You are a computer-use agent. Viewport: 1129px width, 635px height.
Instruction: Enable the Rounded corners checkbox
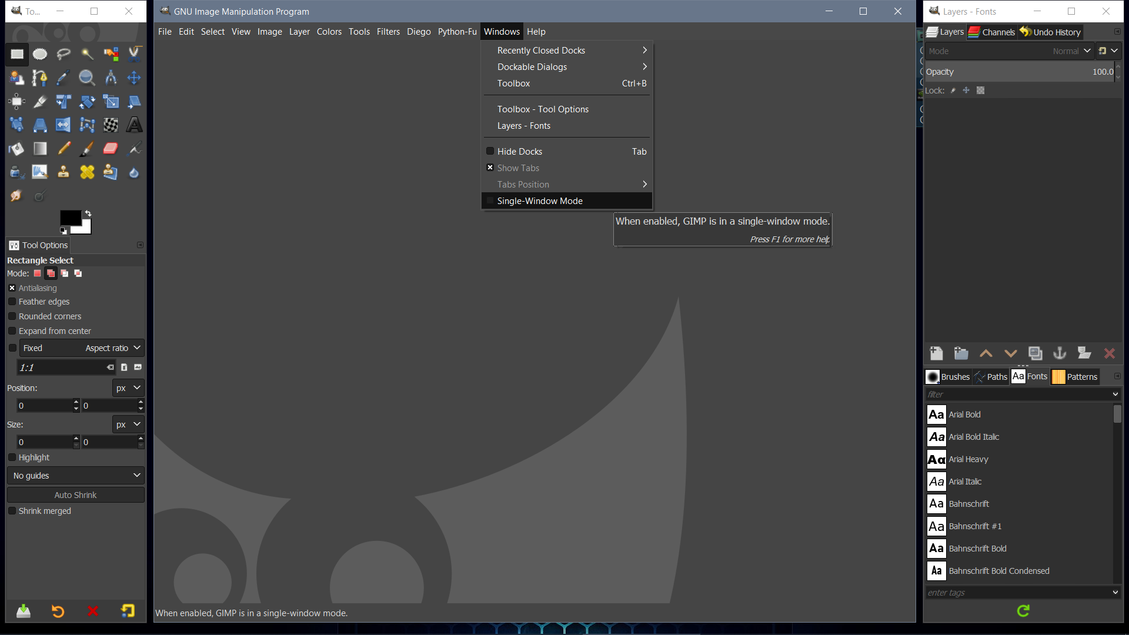(x=12, y=316)
